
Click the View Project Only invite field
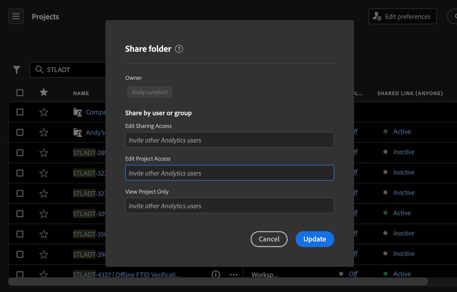pos(229,206)
